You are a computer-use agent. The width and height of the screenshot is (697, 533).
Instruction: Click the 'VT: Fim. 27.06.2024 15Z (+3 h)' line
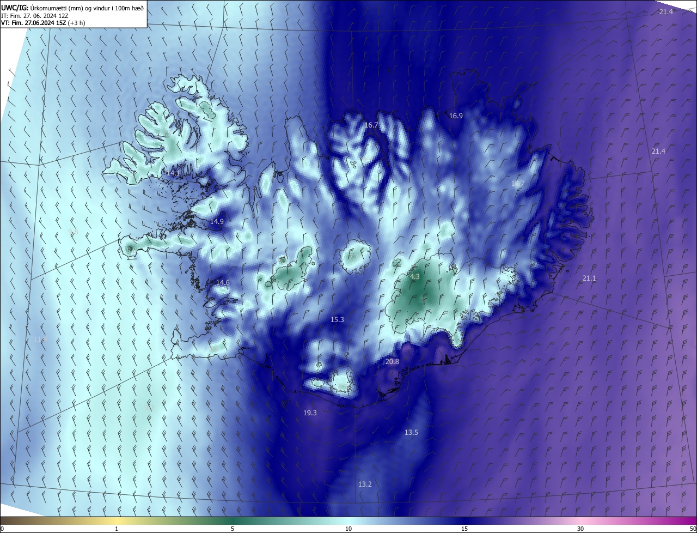43,22
